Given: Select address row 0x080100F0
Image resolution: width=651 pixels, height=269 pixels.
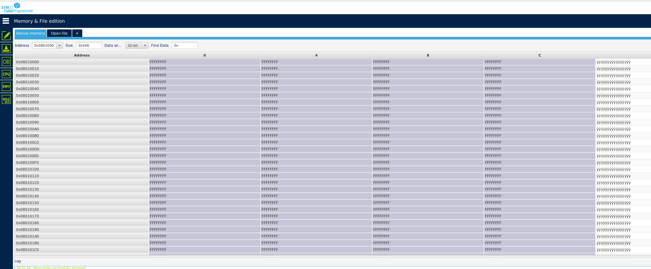Looking at the screenshot, I should pyautogui.click(x=82, y=162).
